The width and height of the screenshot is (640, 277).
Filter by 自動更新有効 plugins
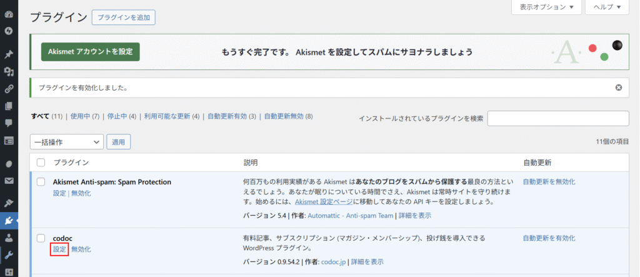227,116
